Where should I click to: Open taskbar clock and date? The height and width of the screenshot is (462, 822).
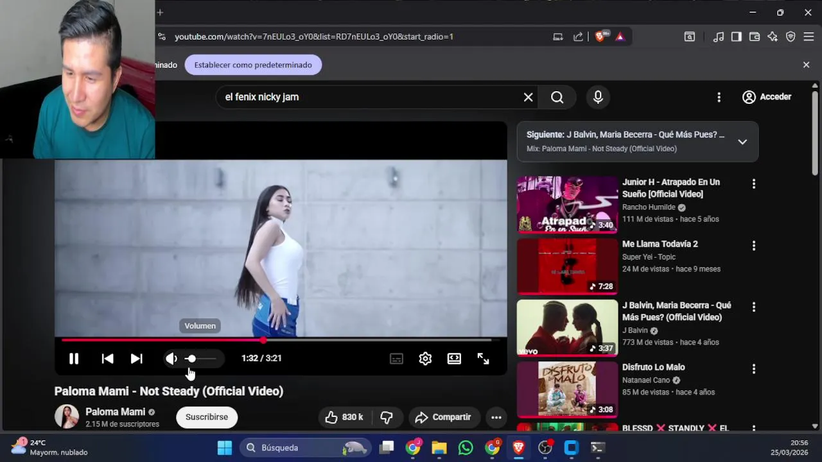(x=789, y=447)
